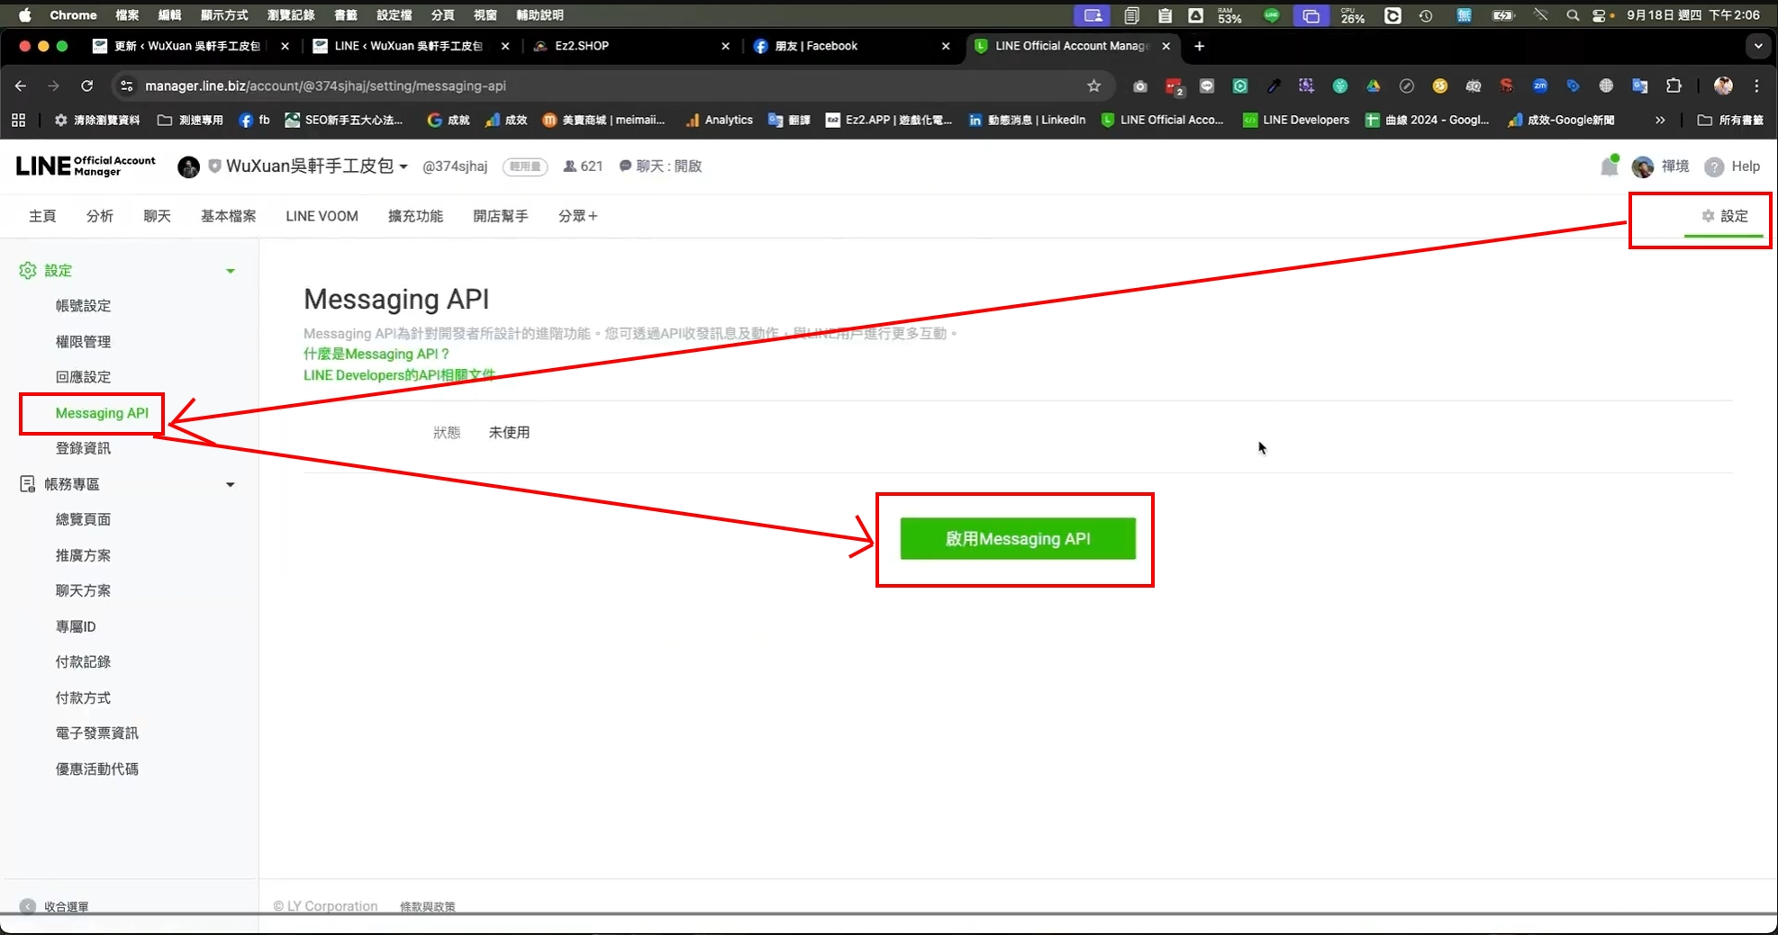Select Messaging API in the sidebar
The width and height of the screenshot is (1778, 935).
(x=102, y=413)
